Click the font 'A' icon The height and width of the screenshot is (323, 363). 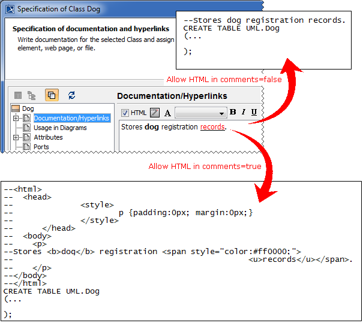tap(167, 113)
